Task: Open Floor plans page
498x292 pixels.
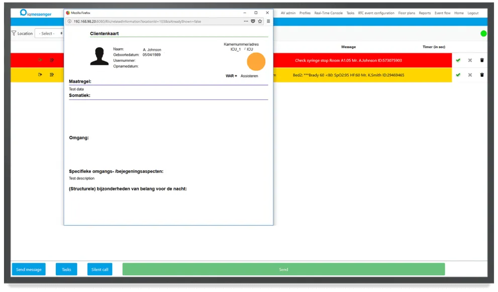Action: [407, 13]
